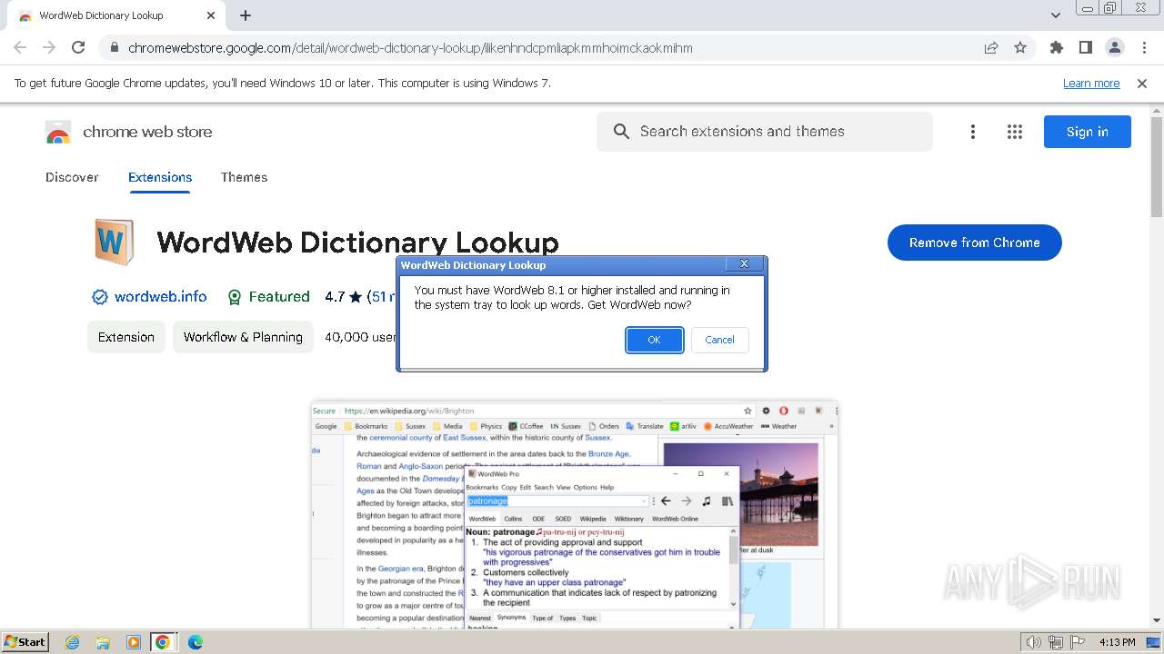The height and width of the screenshot is (654, 1164).
Task: Click the search magnifier icon
Action: click(x=621, y=132)
